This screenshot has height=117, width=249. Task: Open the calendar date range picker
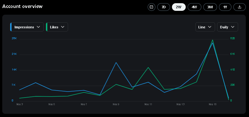pyautogui.click(x=151, y=7)
